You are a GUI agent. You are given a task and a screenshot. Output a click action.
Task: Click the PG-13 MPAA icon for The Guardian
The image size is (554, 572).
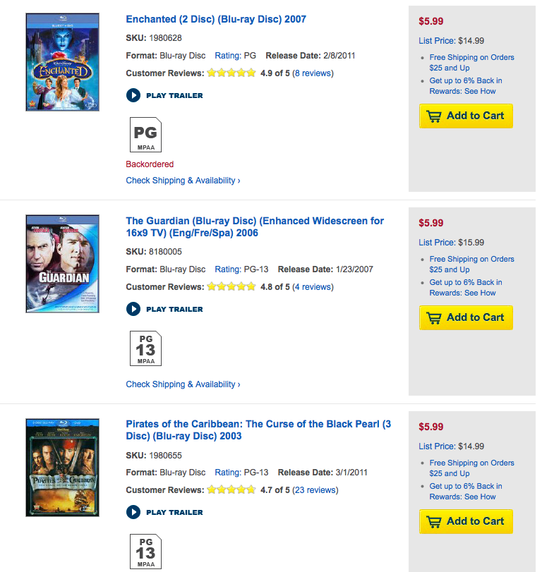point(145,348)
